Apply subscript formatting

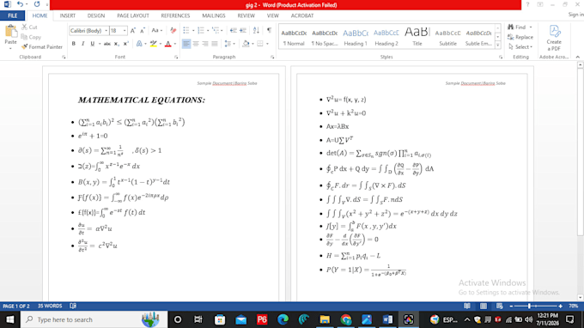point(117,44)
